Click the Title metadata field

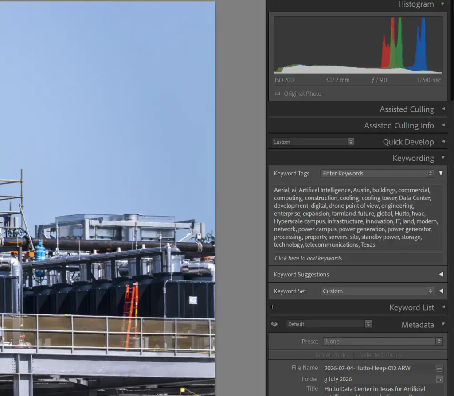(375, 391)
